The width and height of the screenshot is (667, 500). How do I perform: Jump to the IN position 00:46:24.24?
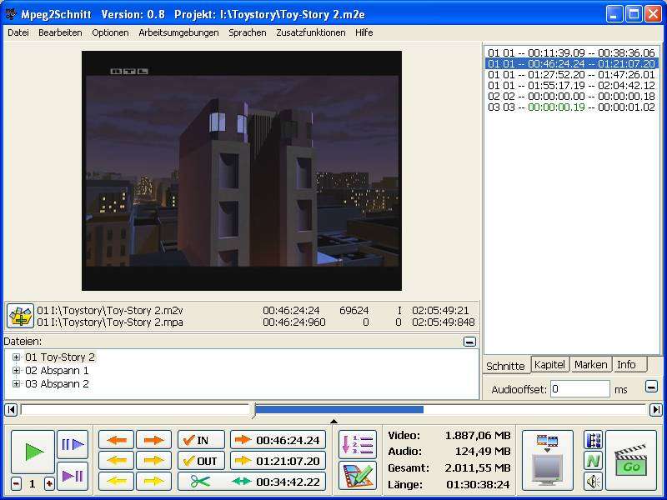pyautogui.click(x=278, y=440)
